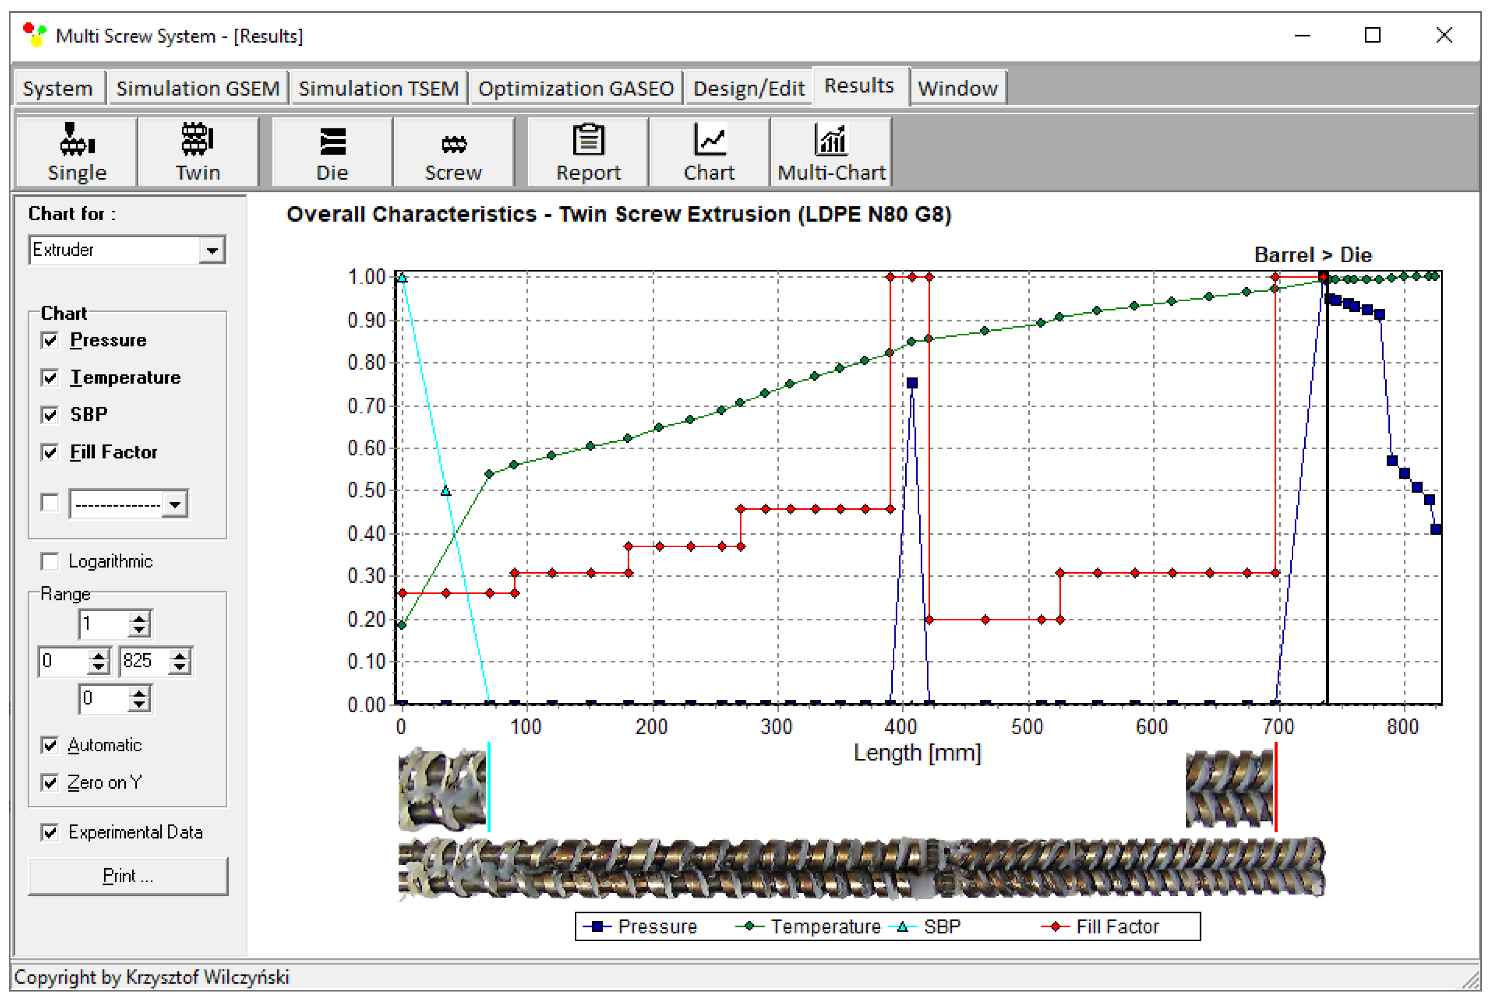The image size is (1492, 999).
Task: Open the Die results icon
Action: [x=332, y=141]
